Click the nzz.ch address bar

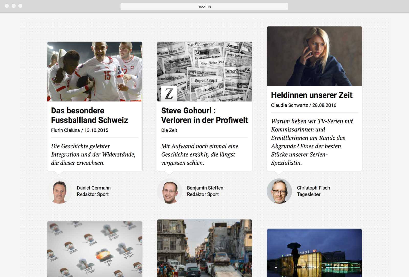[x=204, y=7]
